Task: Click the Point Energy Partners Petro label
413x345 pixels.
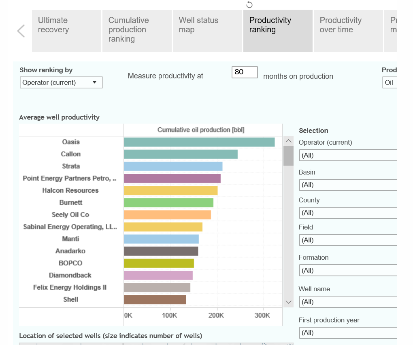Action: 70,178
